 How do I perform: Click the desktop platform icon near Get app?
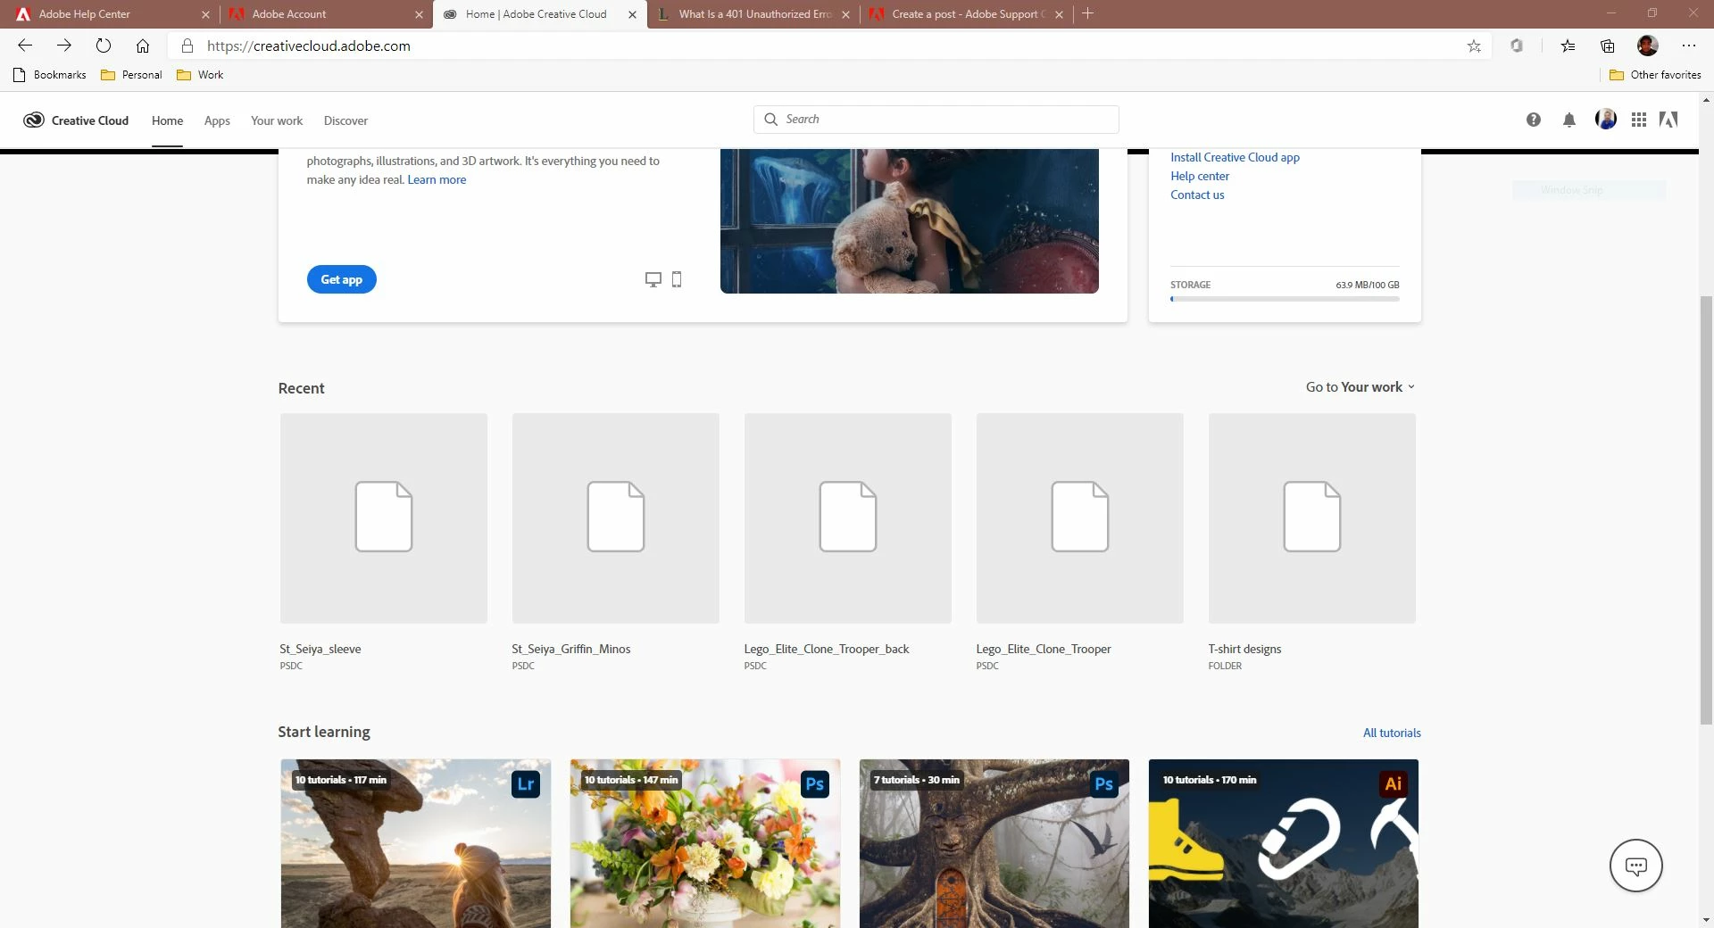653,279
